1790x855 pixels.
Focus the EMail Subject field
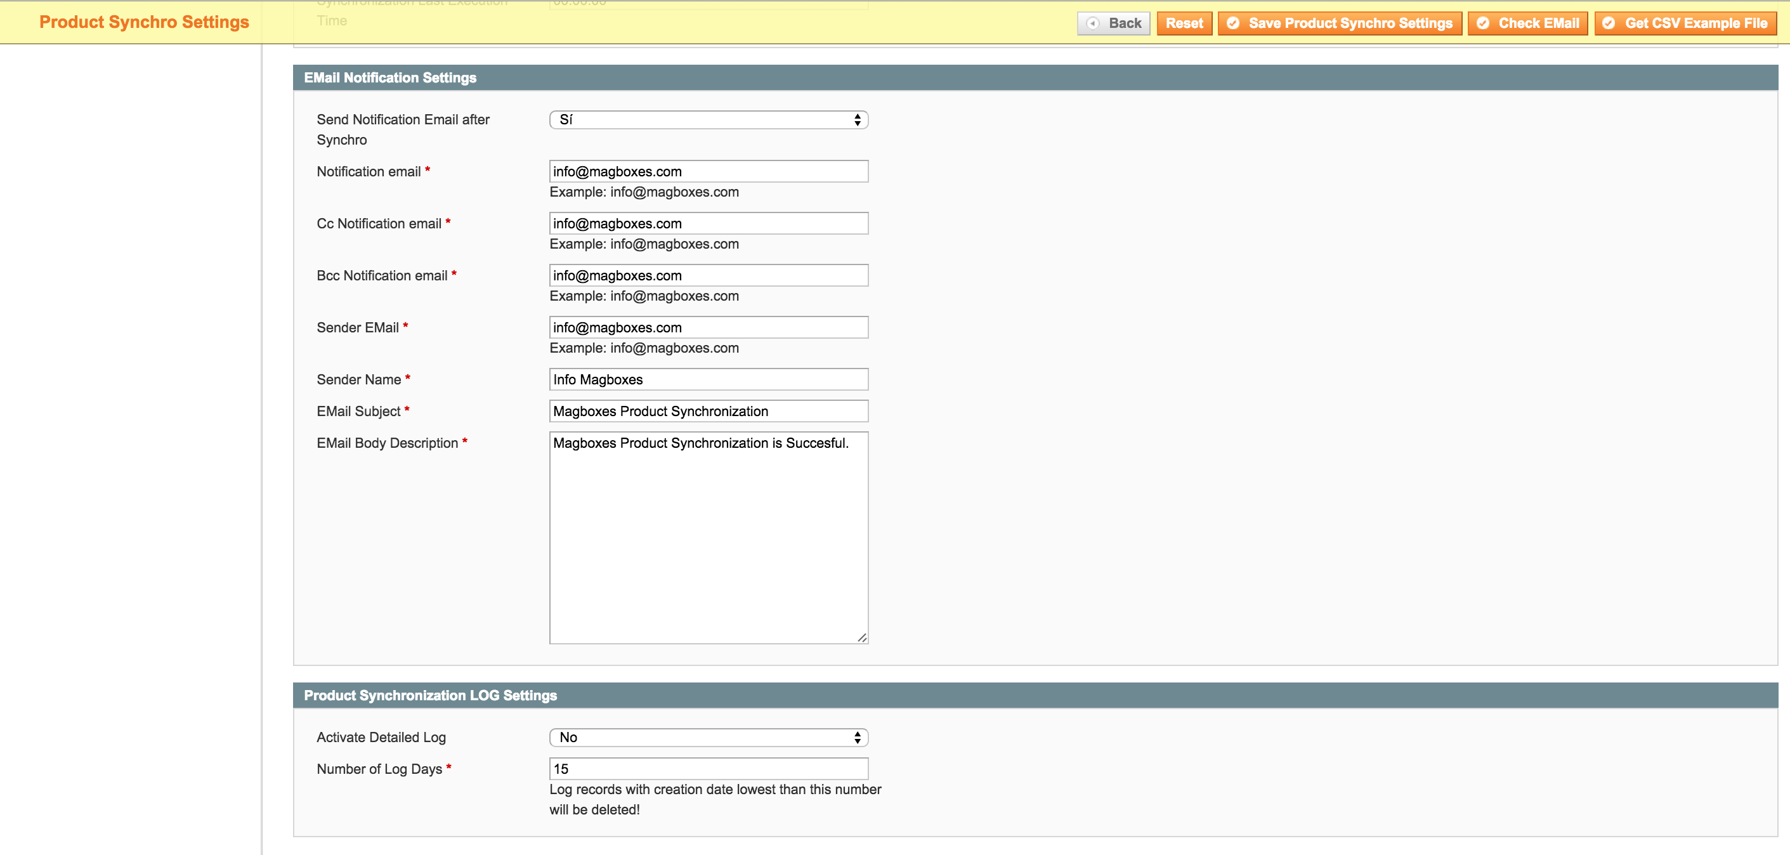tap(709, 412)
